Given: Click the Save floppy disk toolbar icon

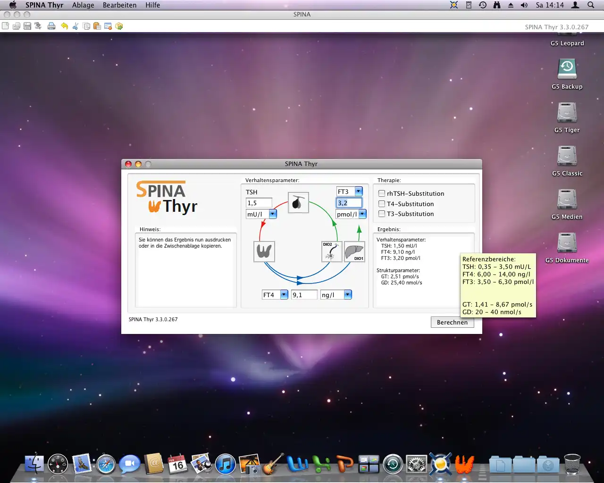Looking at the screenshot, I should (x=27, y=26).
